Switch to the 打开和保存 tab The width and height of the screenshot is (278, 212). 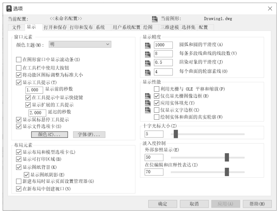tap(55, 27)
